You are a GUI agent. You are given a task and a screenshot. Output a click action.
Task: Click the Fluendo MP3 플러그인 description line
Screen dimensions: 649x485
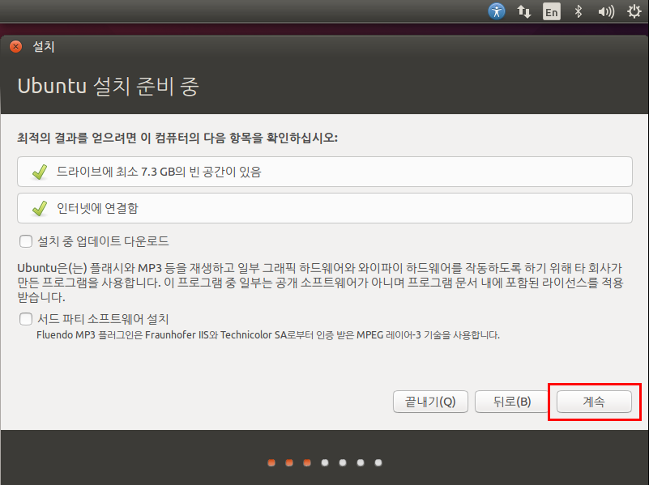(x=268, y=335)
